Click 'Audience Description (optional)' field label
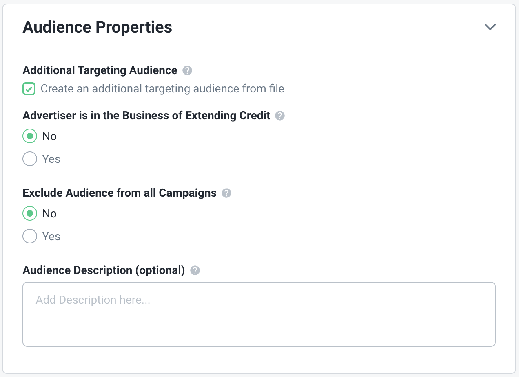Image resolution: width=519 pixels, height=377 pixels. [104, 270]
